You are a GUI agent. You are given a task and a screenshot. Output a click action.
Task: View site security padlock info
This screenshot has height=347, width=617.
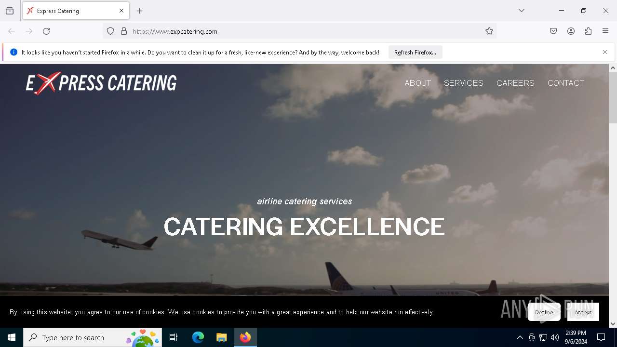(x=124, y=31)
